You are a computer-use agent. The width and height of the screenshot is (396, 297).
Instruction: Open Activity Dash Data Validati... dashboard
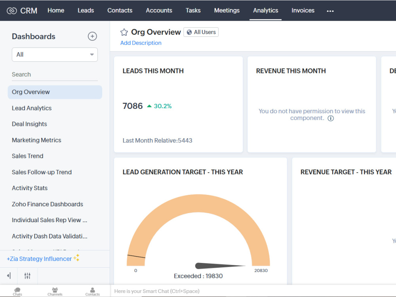(x=49, y=236)
